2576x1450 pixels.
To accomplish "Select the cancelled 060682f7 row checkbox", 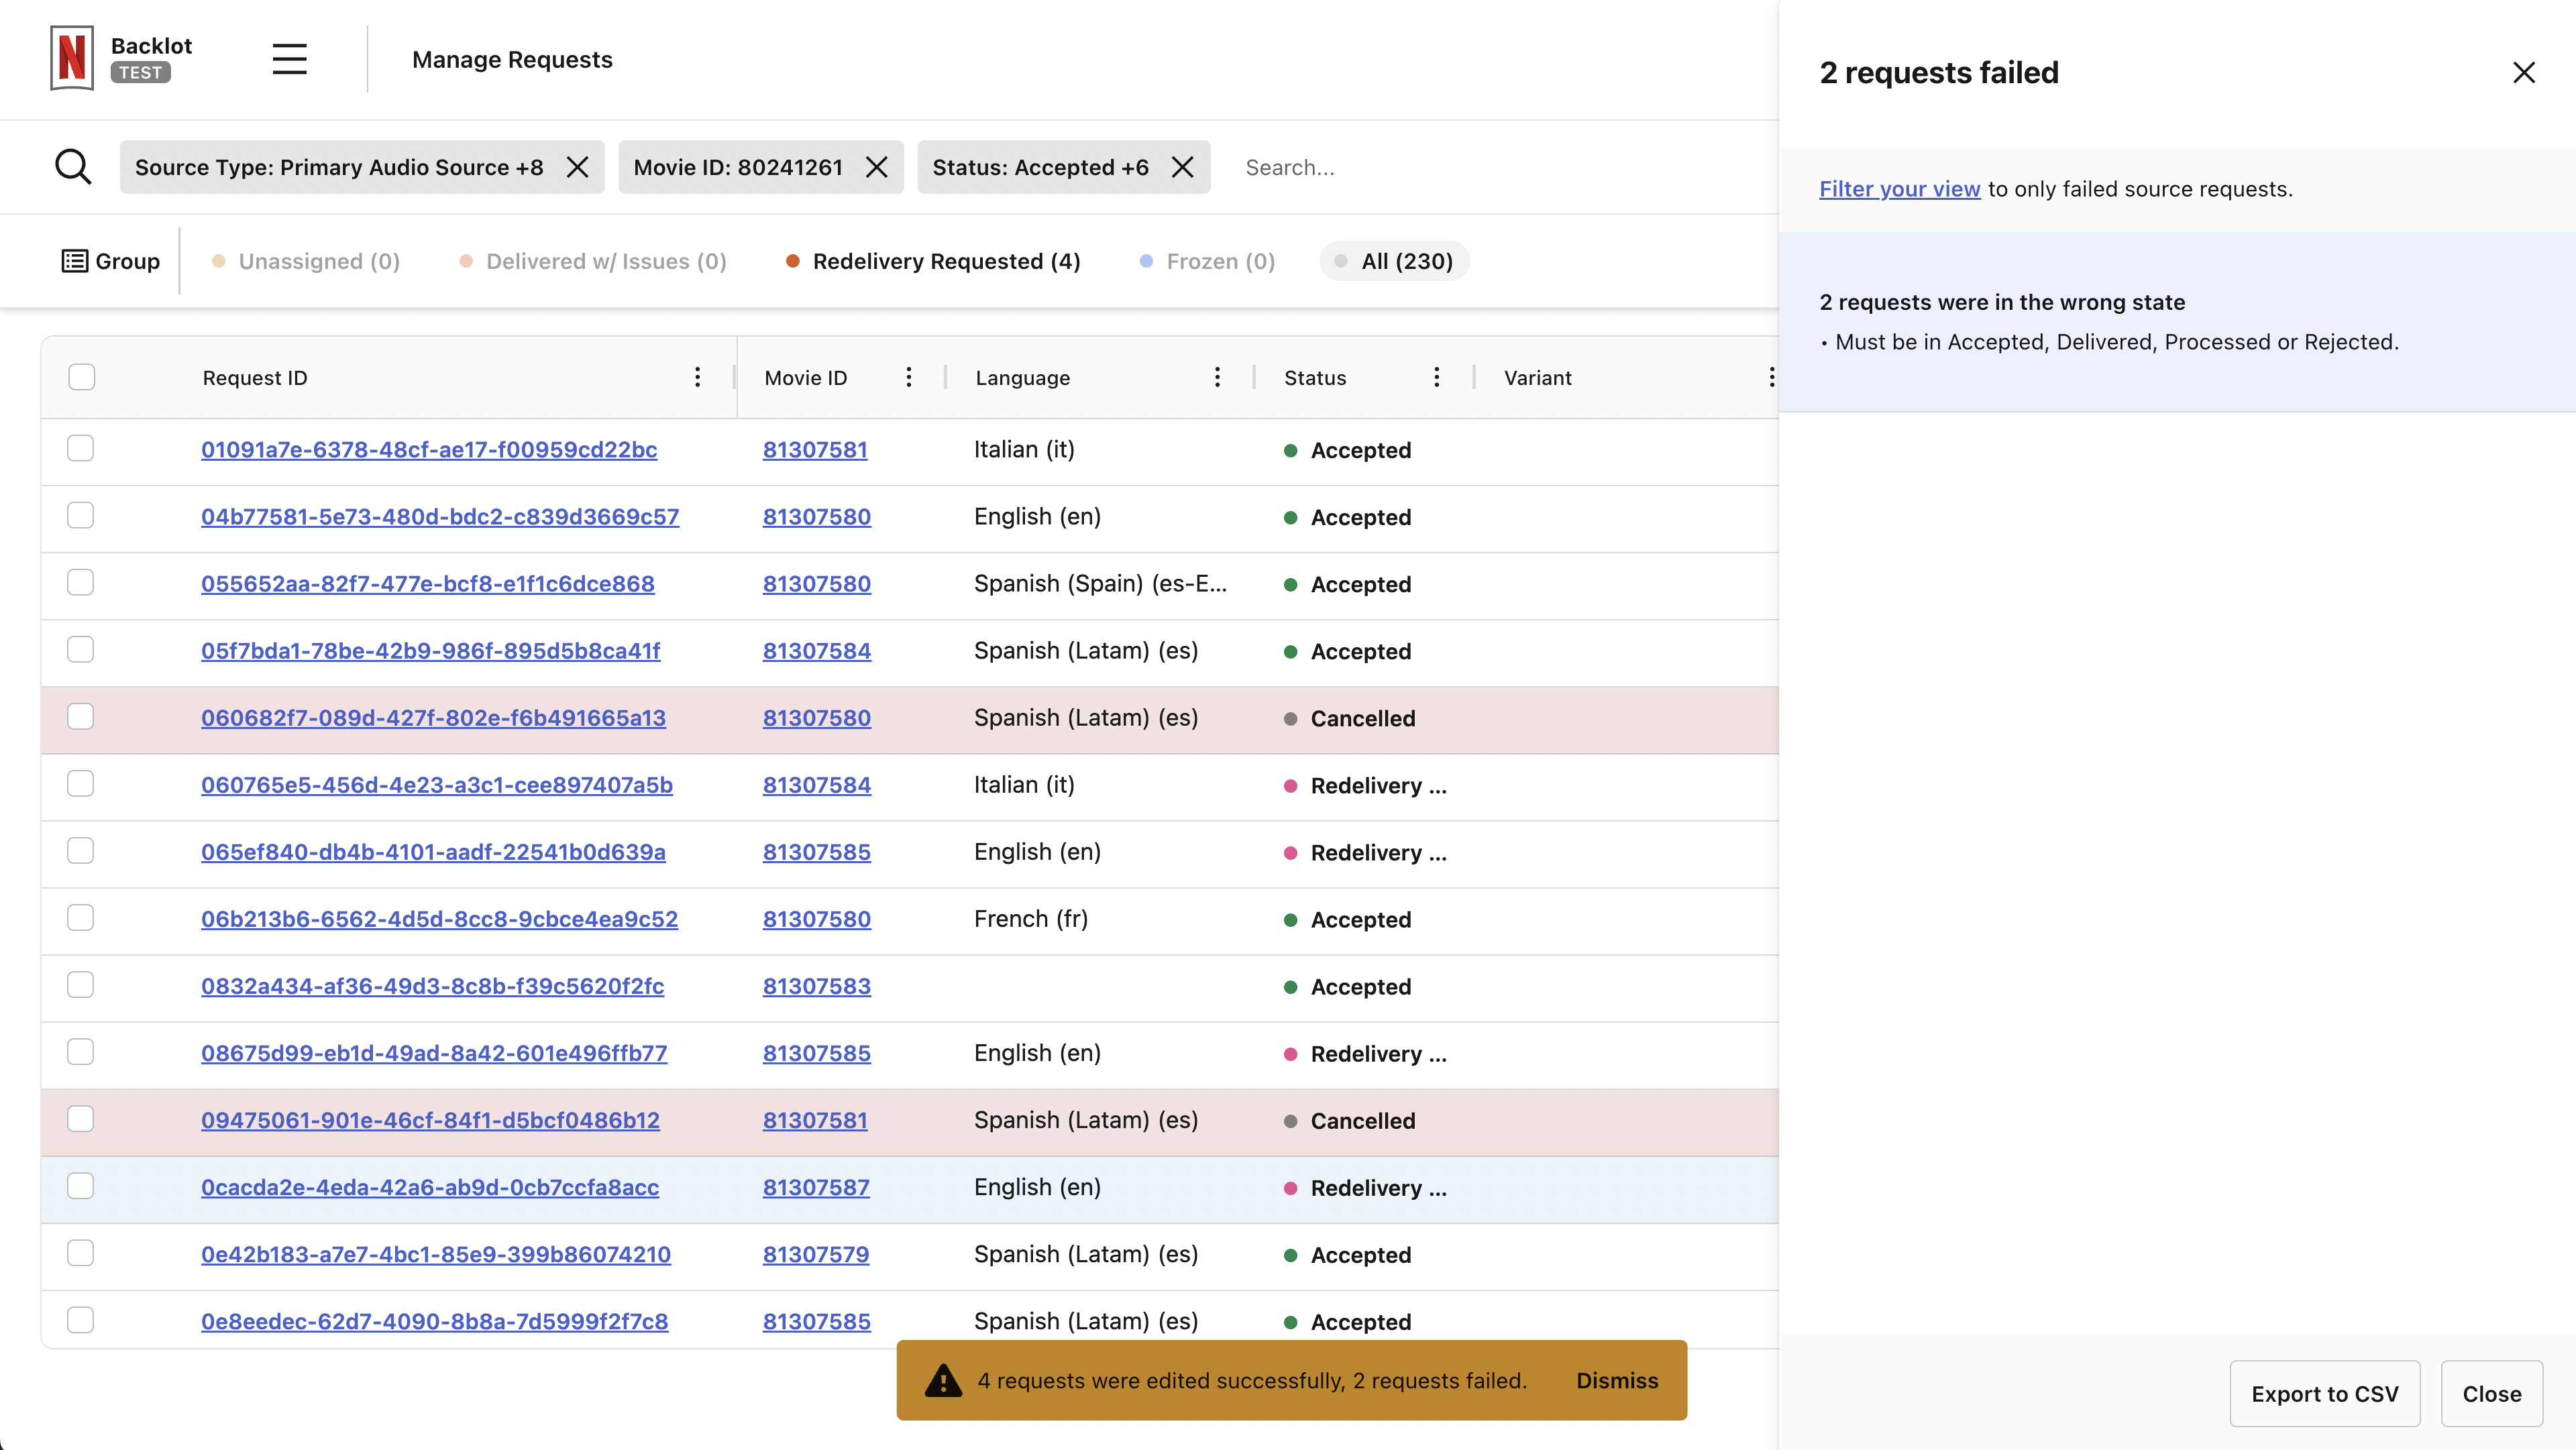I will 81,717.
